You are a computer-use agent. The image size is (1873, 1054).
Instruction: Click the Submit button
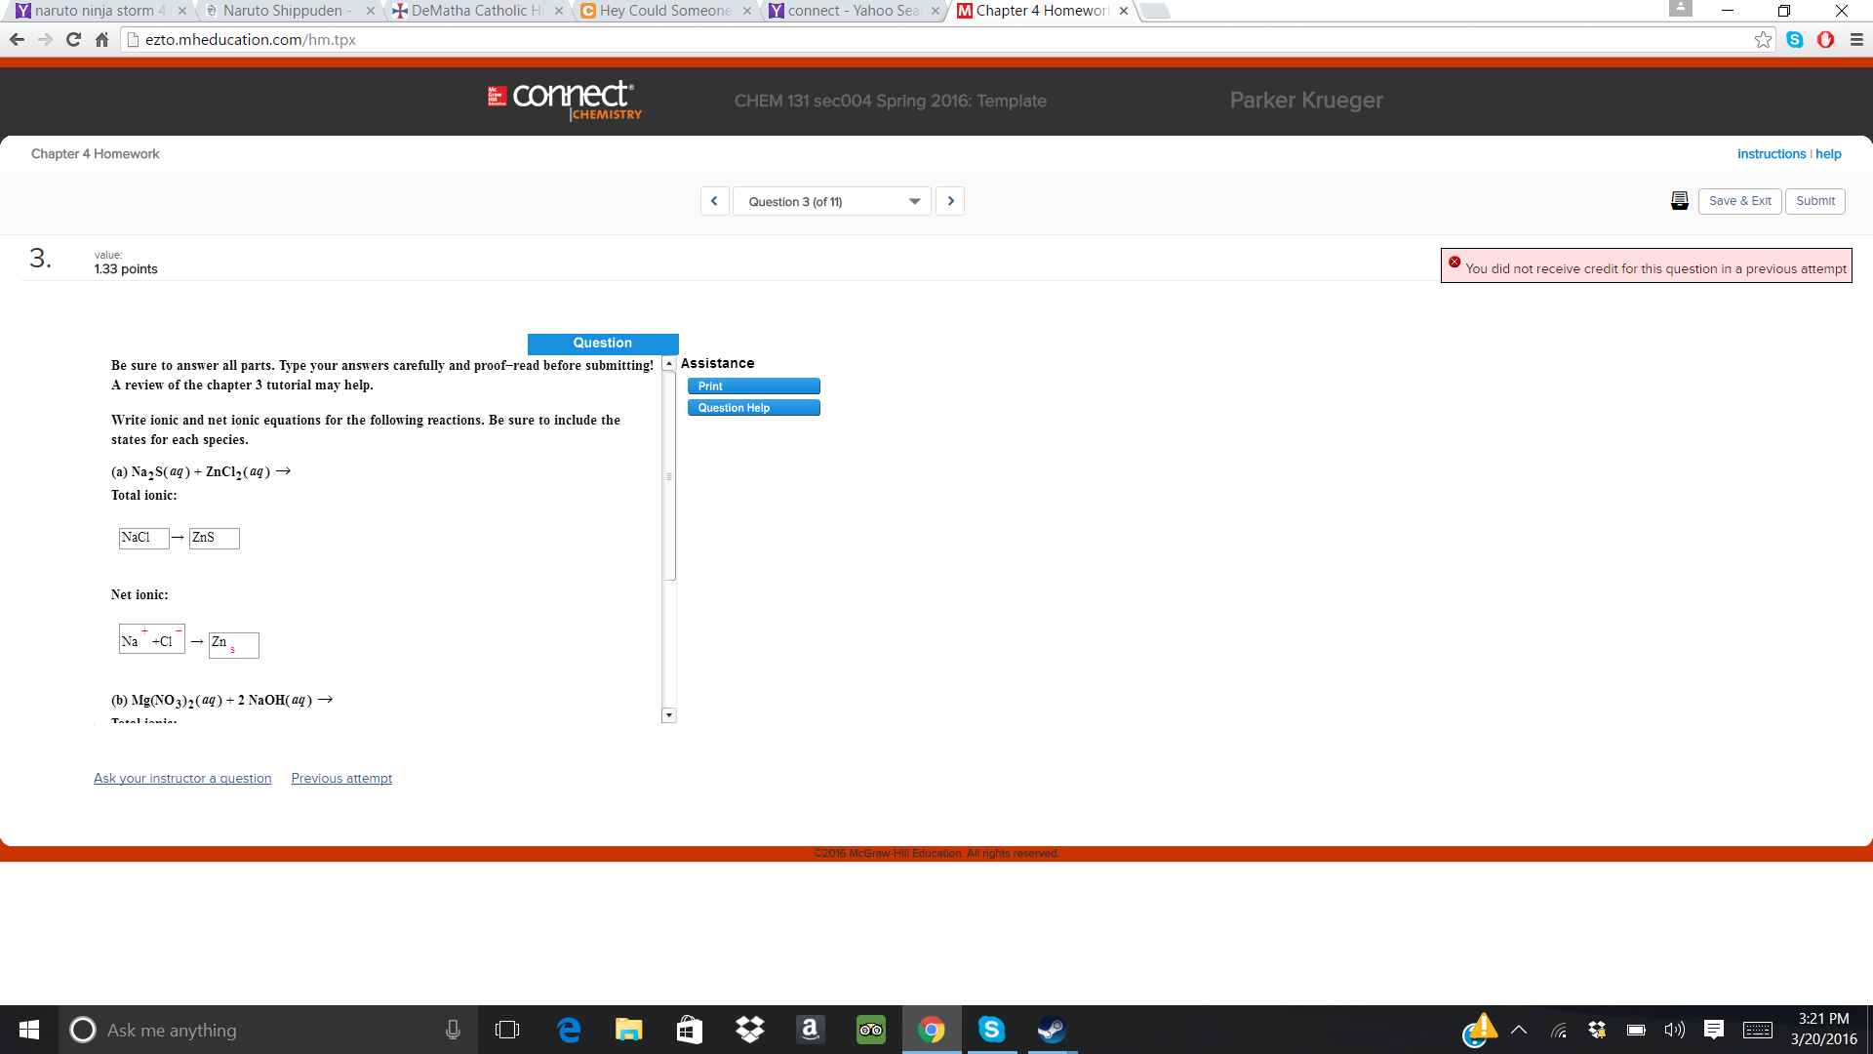(1814, 201)
